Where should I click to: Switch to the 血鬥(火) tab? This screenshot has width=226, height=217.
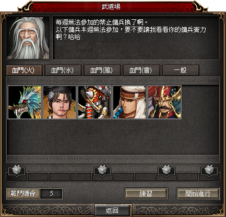[x=24, y=70]
